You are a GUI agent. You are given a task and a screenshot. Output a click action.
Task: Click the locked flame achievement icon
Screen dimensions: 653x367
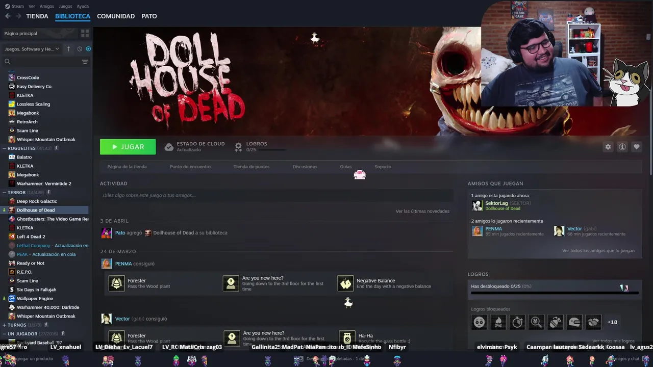point(498,322)
